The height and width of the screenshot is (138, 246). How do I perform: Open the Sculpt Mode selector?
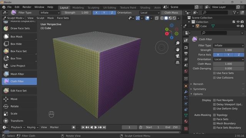click(13, 18)
